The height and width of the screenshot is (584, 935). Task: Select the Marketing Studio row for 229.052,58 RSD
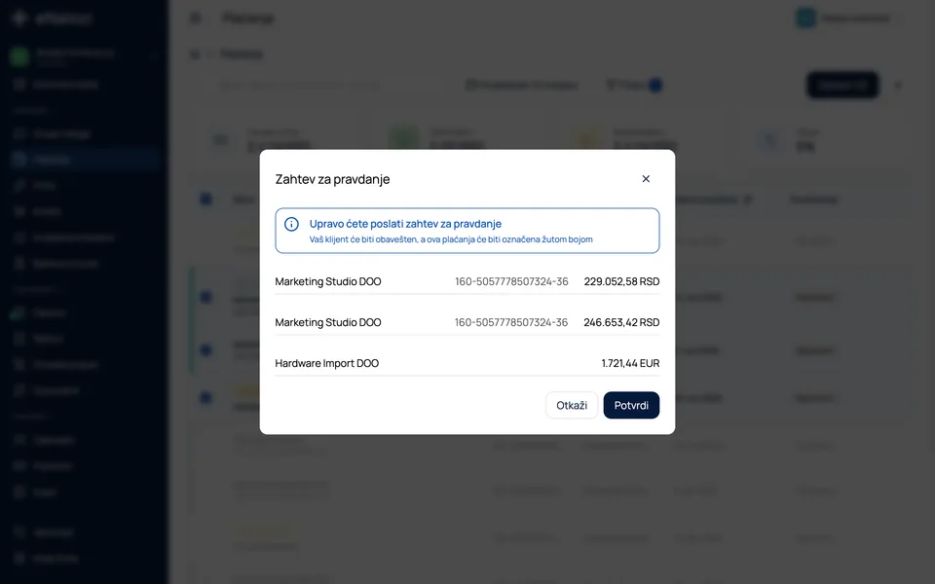(x=467, y=281)
